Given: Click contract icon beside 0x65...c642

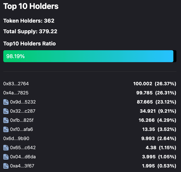Looking at the screenshot, I should coord(6,148).
